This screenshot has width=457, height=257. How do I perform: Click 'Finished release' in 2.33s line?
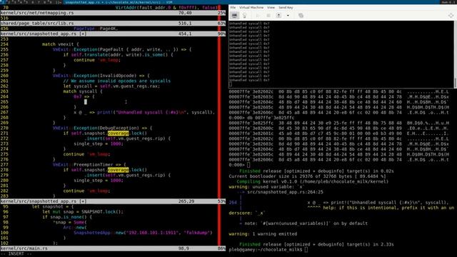coord(316,244)
